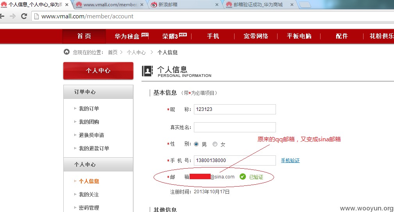Open 首页 in the red navigation bar
The image size is (394, 212).
coord(84,36)
